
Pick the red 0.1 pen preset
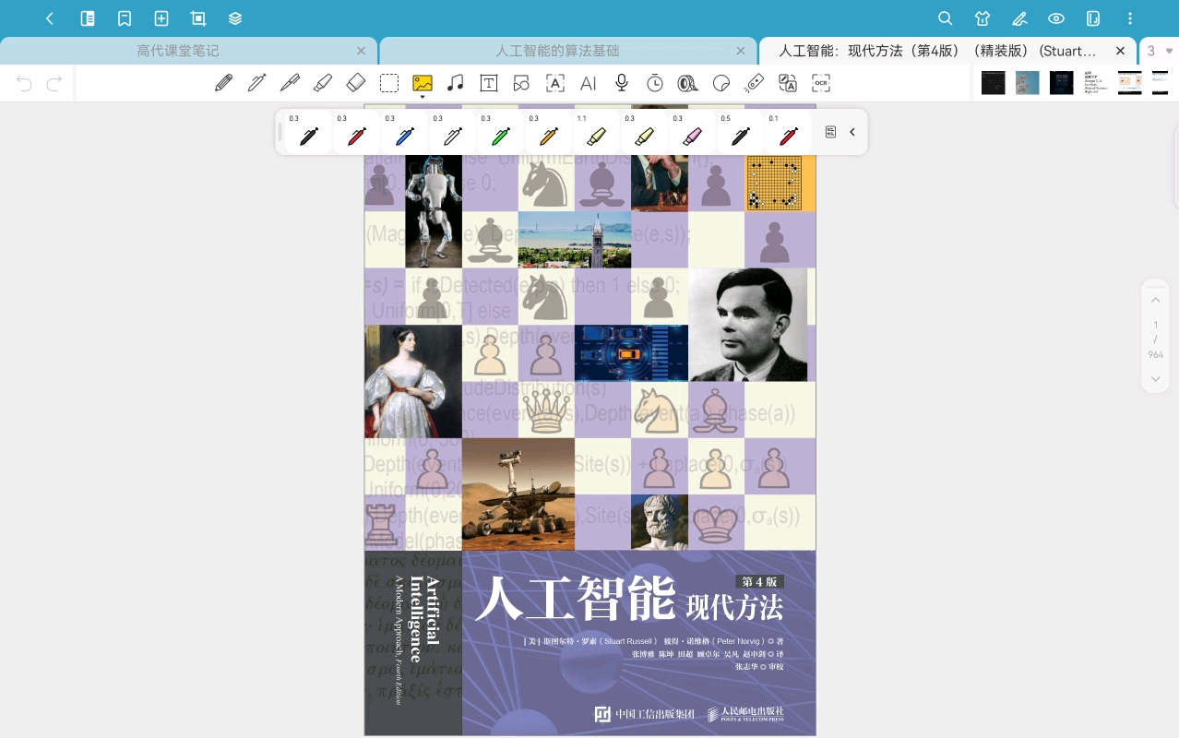coord(788,132)
